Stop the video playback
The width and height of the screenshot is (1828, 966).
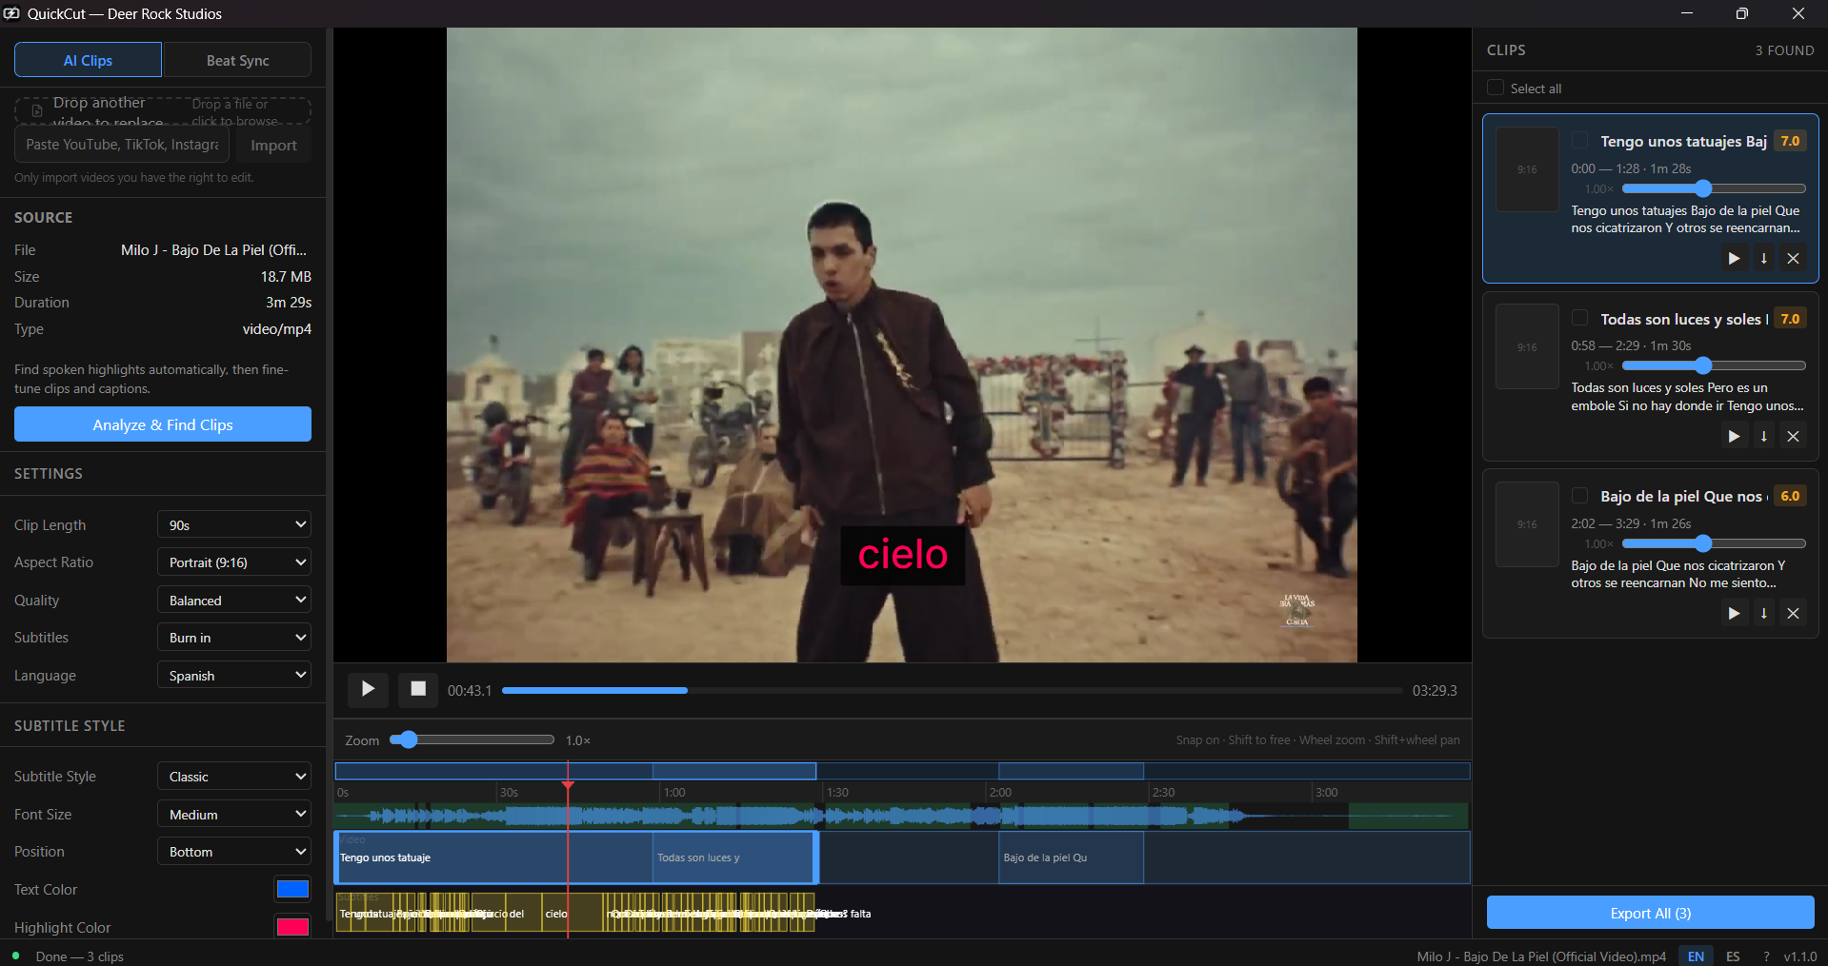[x=417, y=689]
